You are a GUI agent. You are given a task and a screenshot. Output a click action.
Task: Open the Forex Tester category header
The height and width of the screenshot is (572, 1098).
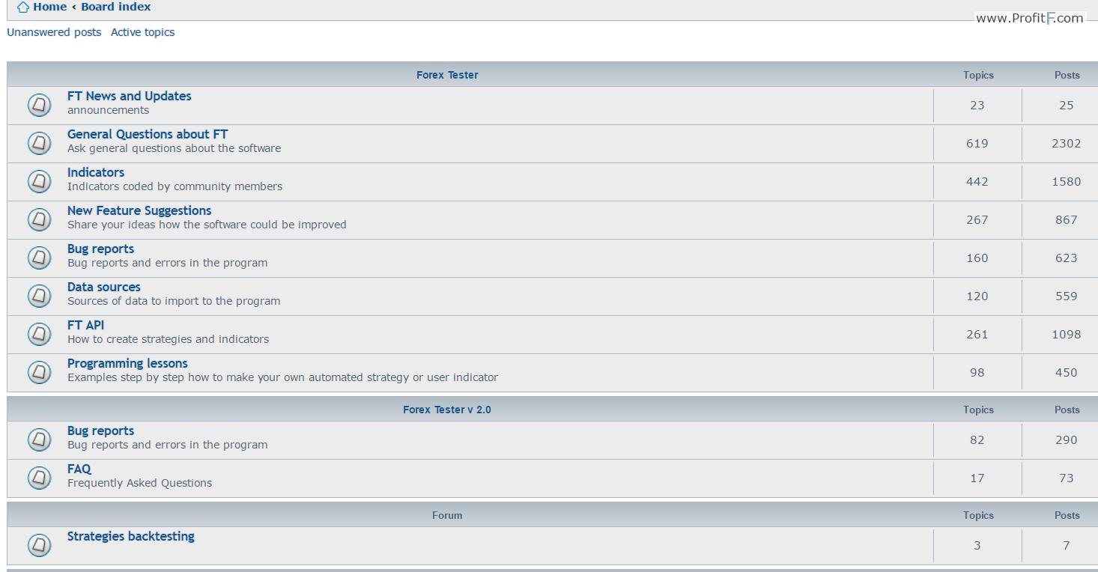tap(447, 75)
